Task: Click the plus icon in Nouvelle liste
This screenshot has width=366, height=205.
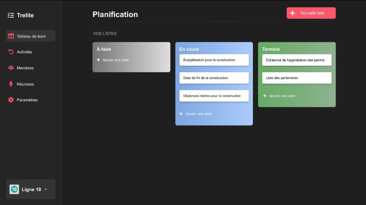Action: [x=293, y=13]
